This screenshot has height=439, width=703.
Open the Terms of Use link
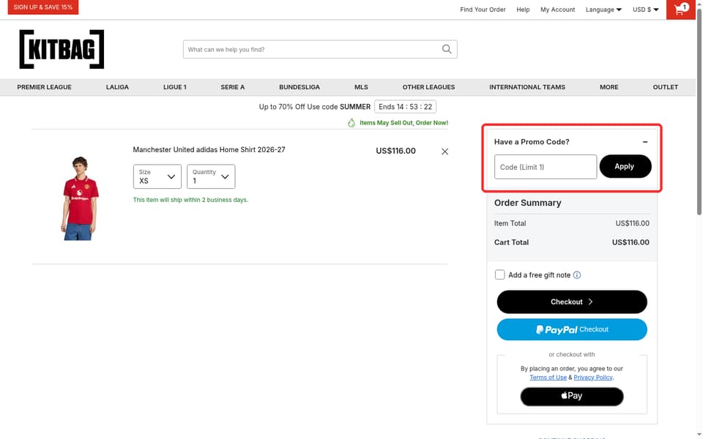pos(548,378)
